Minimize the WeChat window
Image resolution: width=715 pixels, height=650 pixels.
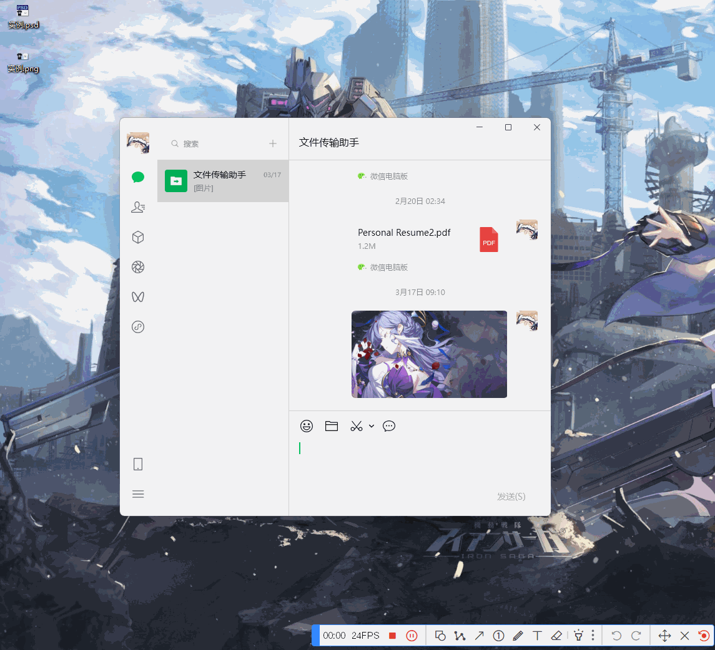480,127
